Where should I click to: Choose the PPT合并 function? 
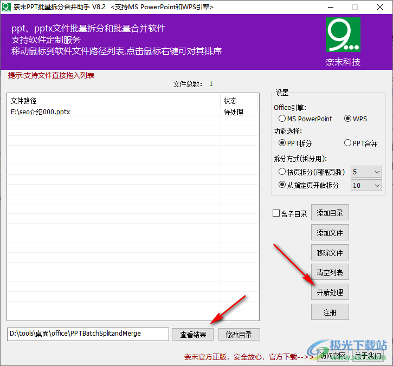point(360,143)
